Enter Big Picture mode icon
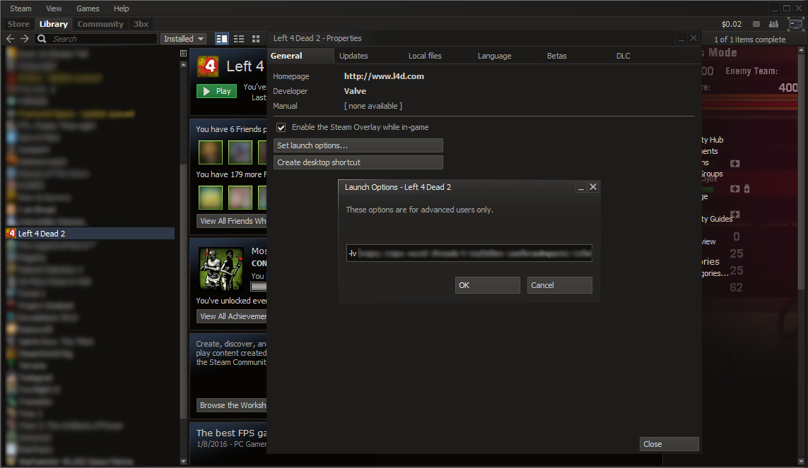The image size is (808, 468). pyautogui.click(x=796, y=24)
